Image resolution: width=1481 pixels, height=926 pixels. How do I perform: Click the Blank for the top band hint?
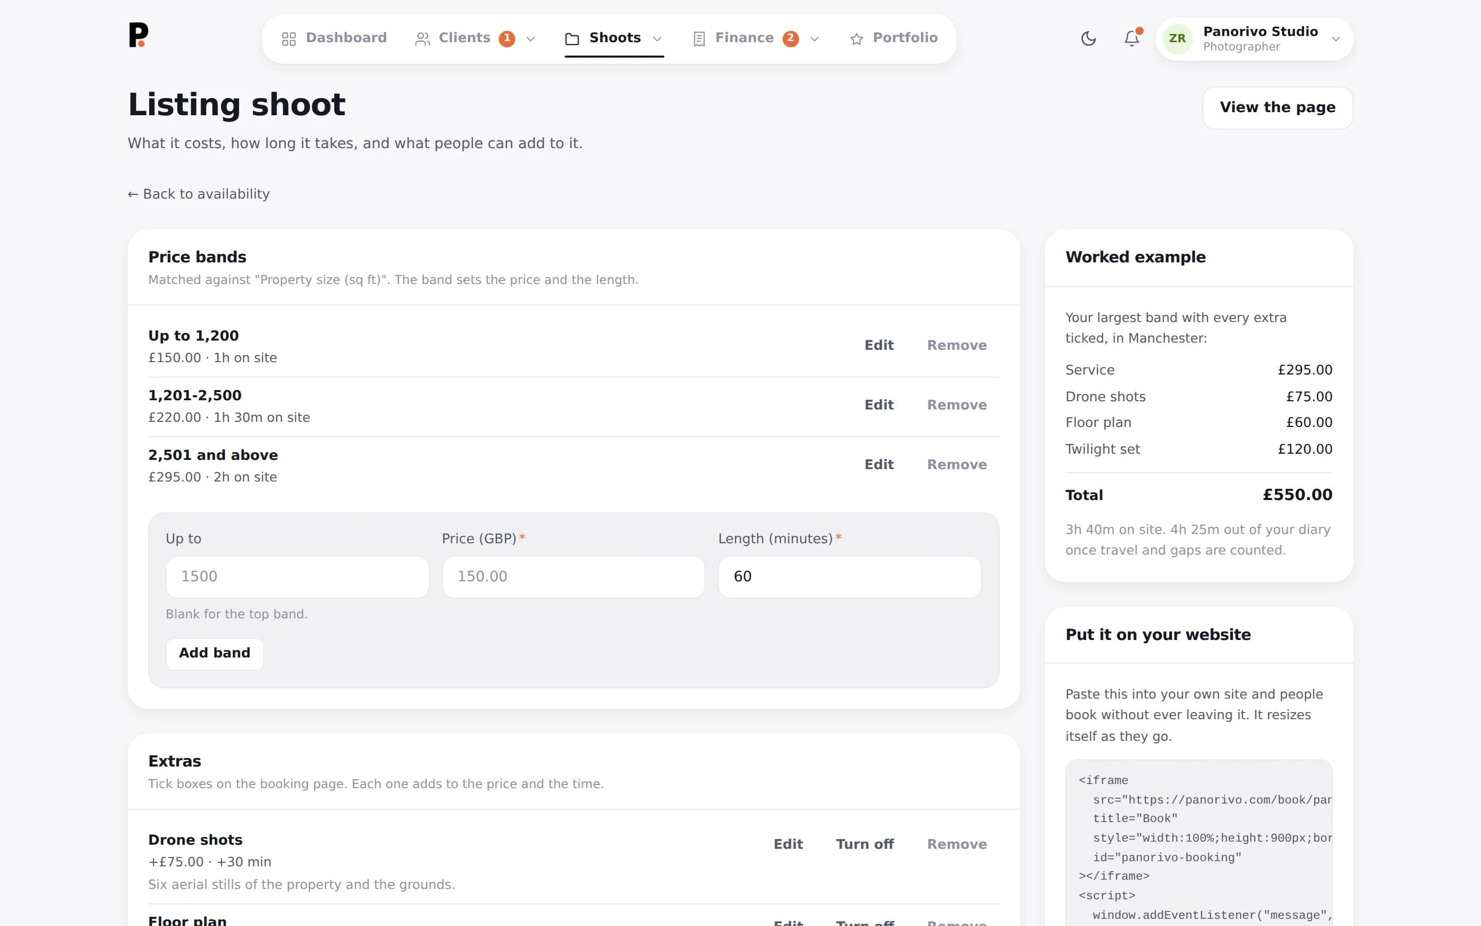click(x=237, y=614)
